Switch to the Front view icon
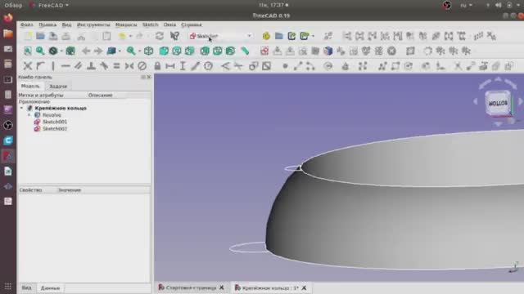This screenshot has height=294, width=524. tap(164, 51)
